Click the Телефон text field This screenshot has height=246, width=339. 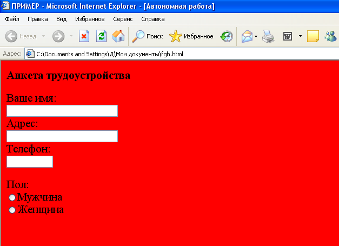[30, 162]
